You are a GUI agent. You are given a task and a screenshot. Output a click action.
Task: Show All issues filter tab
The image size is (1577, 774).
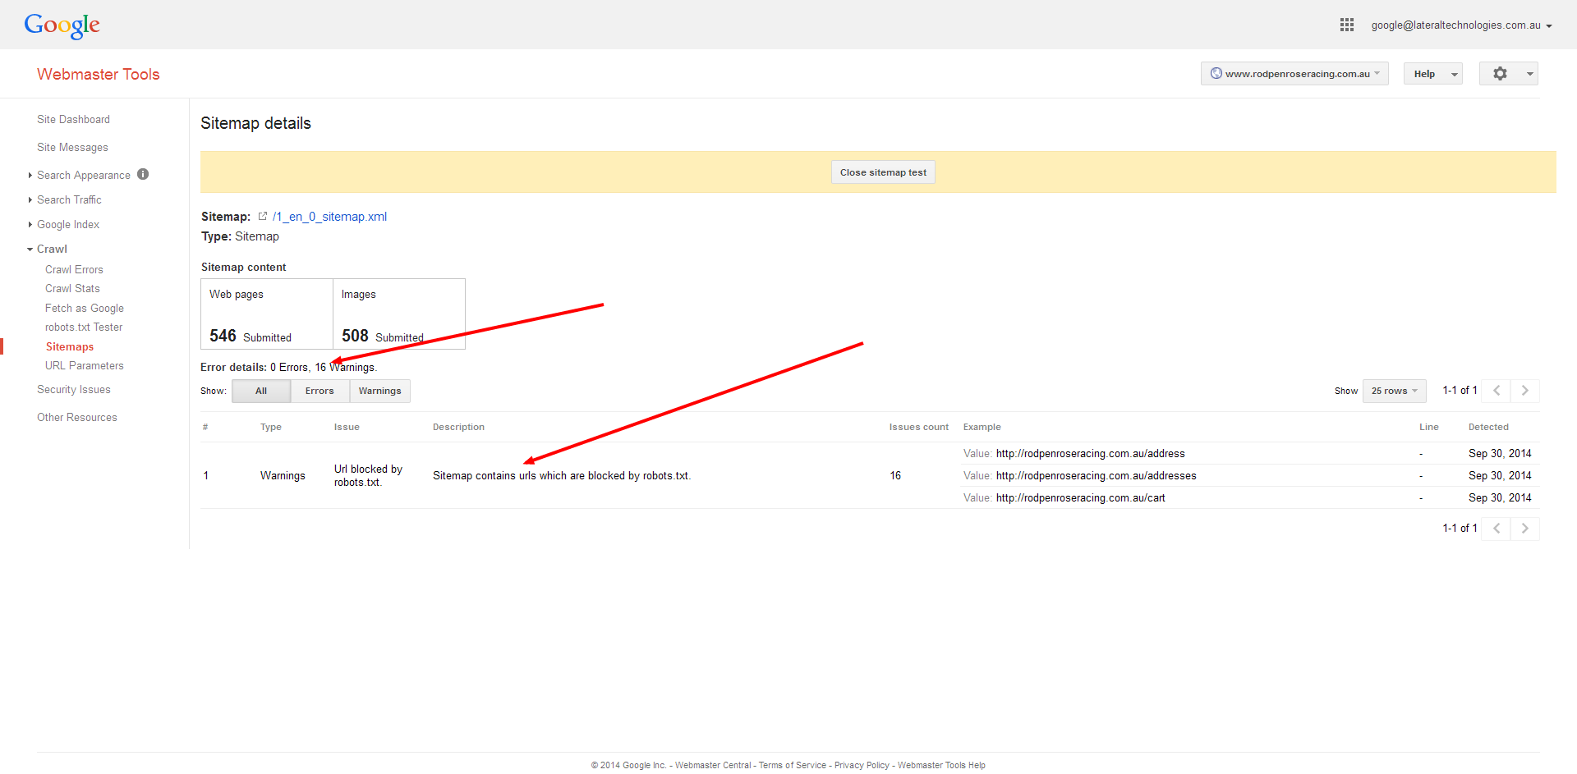(261, 391)
